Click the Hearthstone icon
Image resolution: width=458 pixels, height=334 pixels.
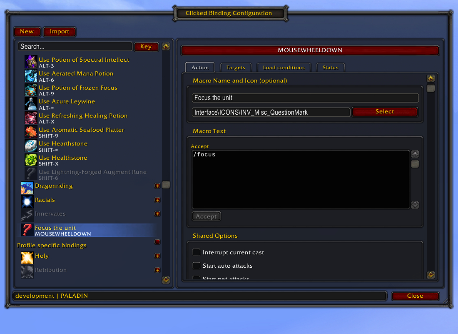coord(31,146)
